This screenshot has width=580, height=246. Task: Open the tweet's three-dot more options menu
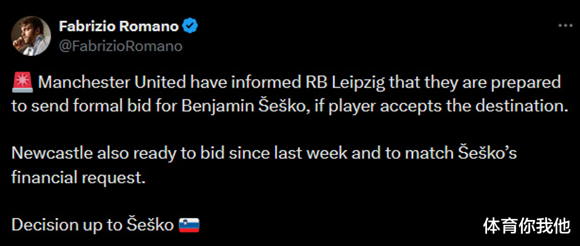click(x=565, y=26)
